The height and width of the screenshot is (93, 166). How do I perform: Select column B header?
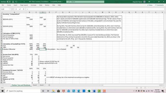[x=29, y=12]
